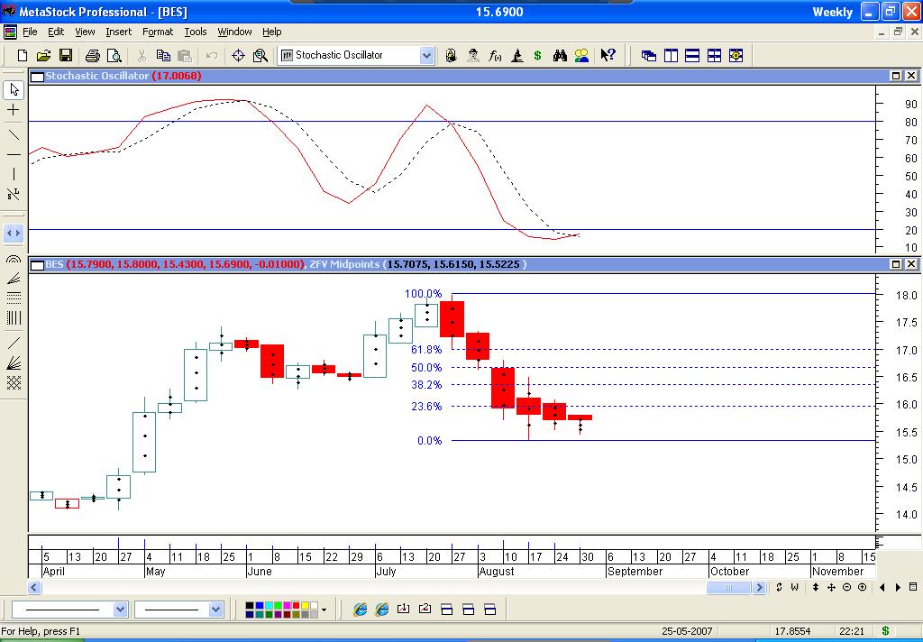This screenshot has height=642, width=923.
Task: Open color palette dropdown arrow
Action: coord(324,610)
